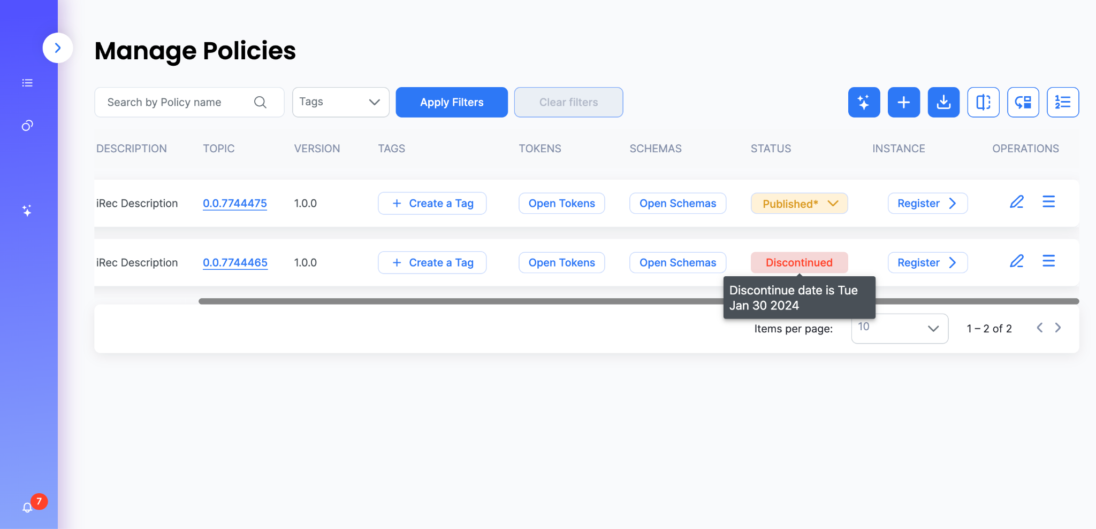Click the compare policies icon

[983, 102]
